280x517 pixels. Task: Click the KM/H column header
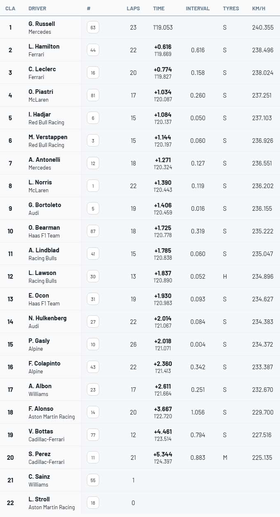click(x=259, y=8)
